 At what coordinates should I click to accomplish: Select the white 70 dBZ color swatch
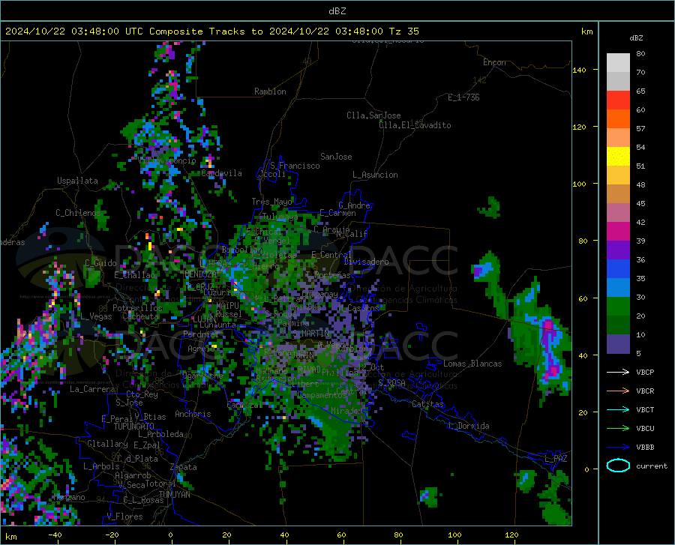click(618, 63)
